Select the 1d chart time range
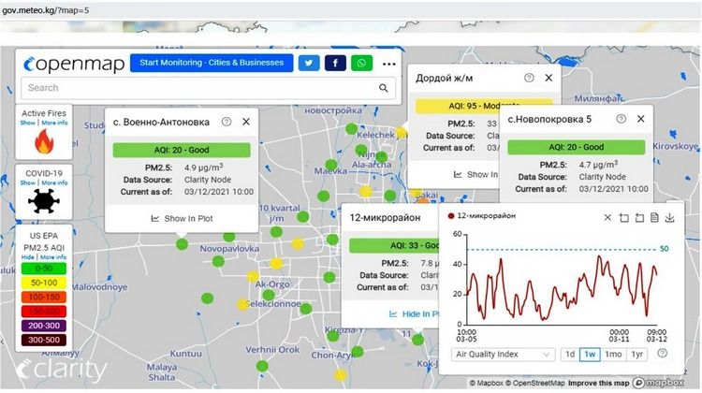 pyautogui.click(x=569, y=355)
